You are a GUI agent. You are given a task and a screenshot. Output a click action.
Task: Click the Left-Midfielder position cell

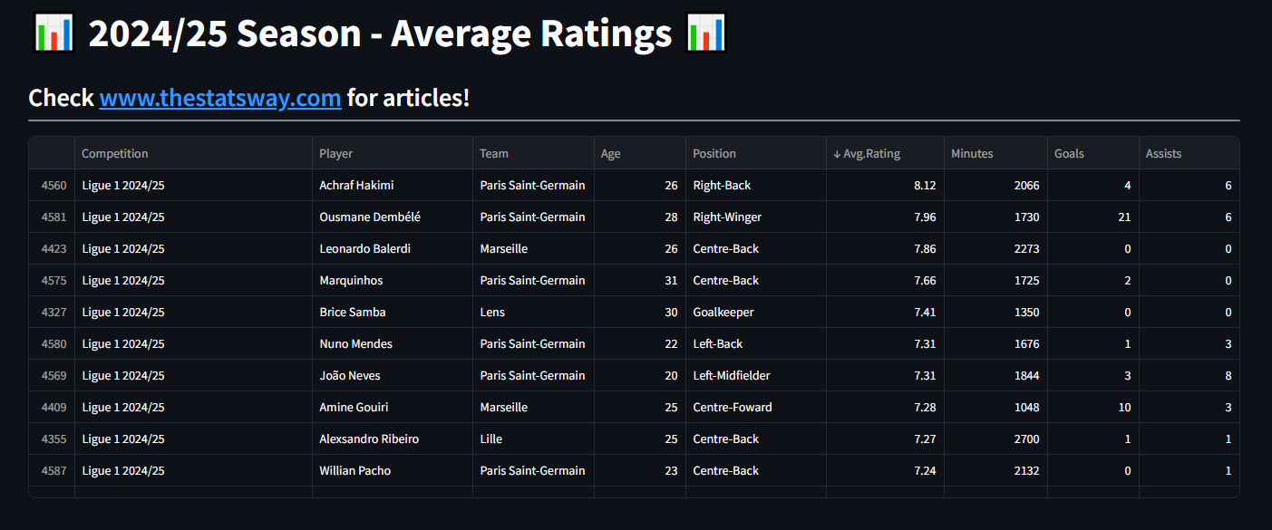click(x=756, y=375)
